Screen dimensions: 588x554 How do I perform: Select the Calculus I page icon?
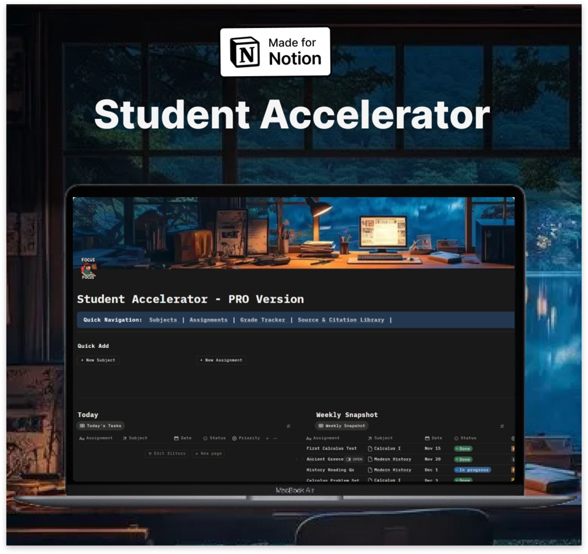coord(370,448)
